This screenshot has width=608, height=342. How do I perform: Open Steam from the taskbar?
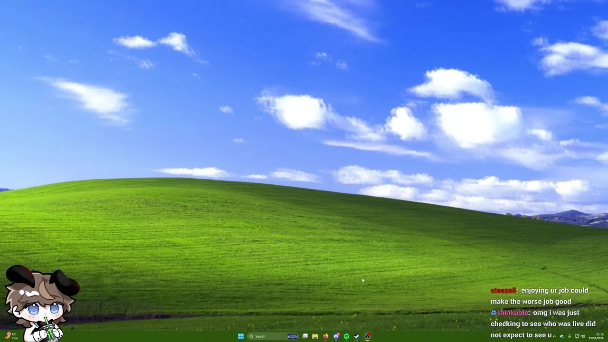(357, 336)
